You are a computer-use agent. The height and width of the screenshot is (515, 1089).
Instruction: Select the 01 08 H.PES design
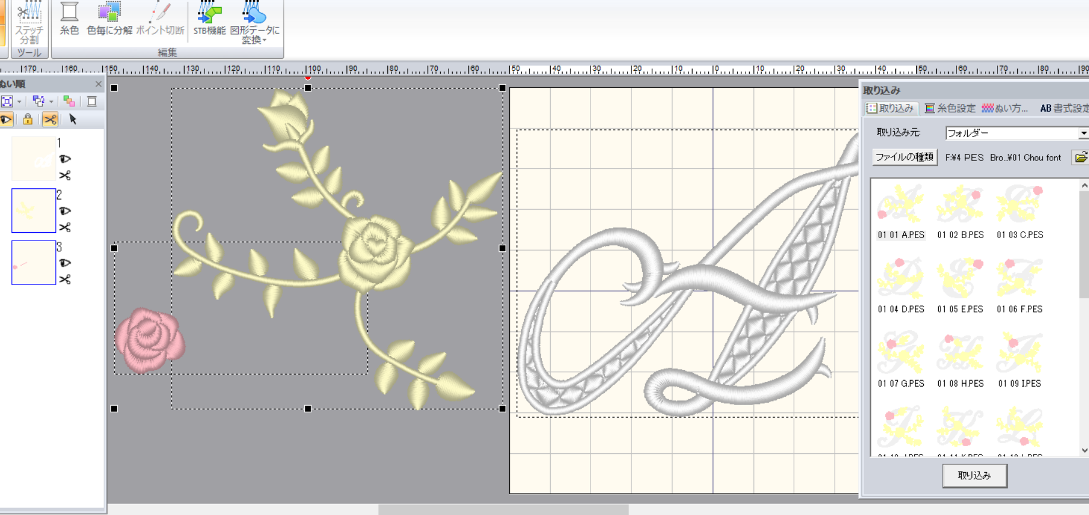960,360
